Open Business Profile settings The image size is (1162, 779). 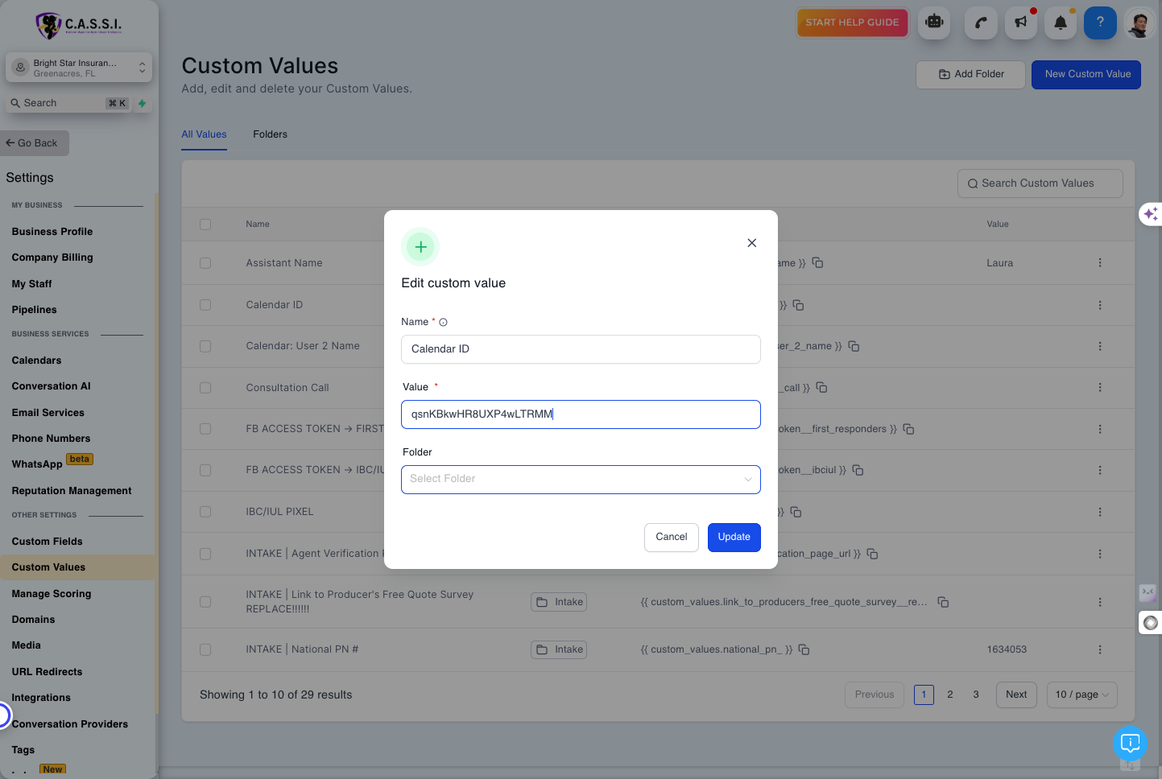(x=52, y=232)
